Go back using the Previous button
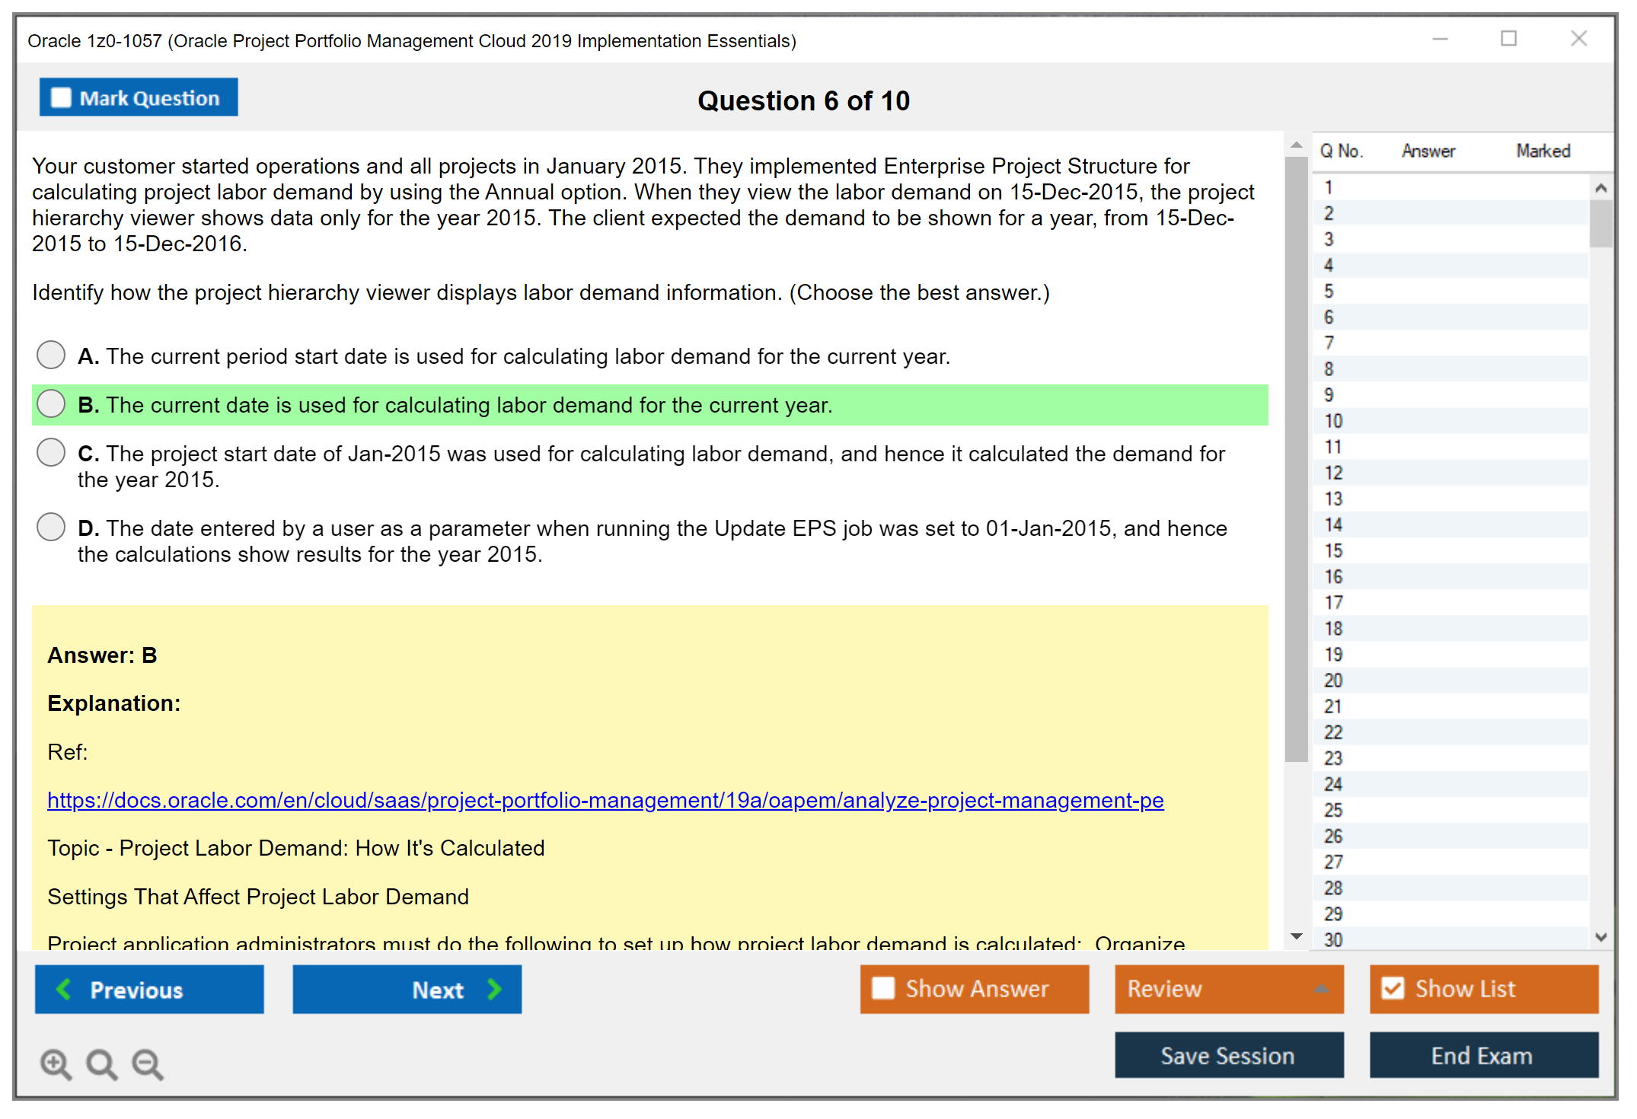The image size is (1637, 1119). [x=149, y=989]
